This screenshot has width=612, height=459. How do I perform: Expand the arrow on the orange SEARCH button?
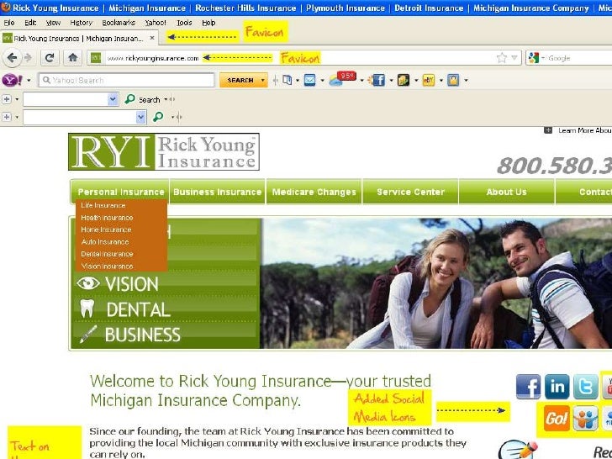click(262, 81)
